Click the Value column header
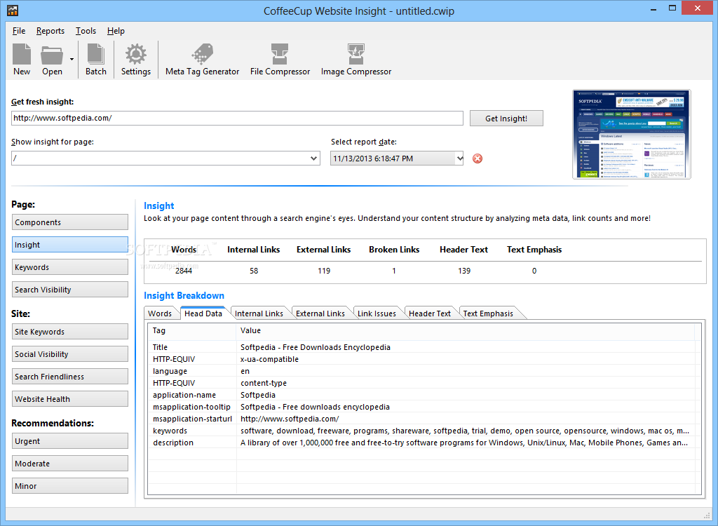 (x=466, y=331)
